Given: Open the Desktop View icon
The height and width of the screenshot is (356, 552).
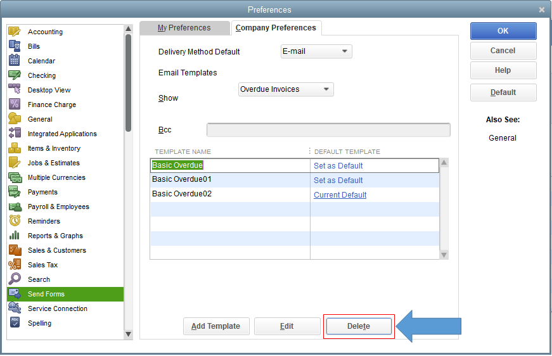Looking at the screenshot, I should (15, 90).
